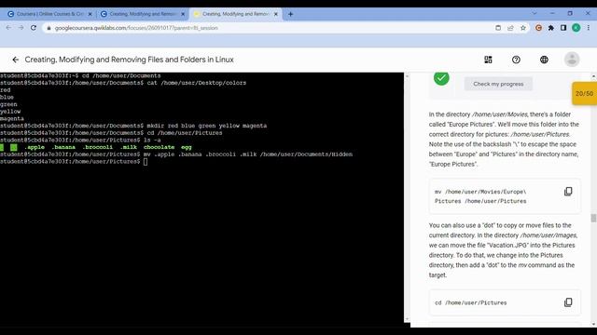597x335 pixels.
Task: Close the active third browser tab
Action: pyautogui.click(x=276, y=14)
